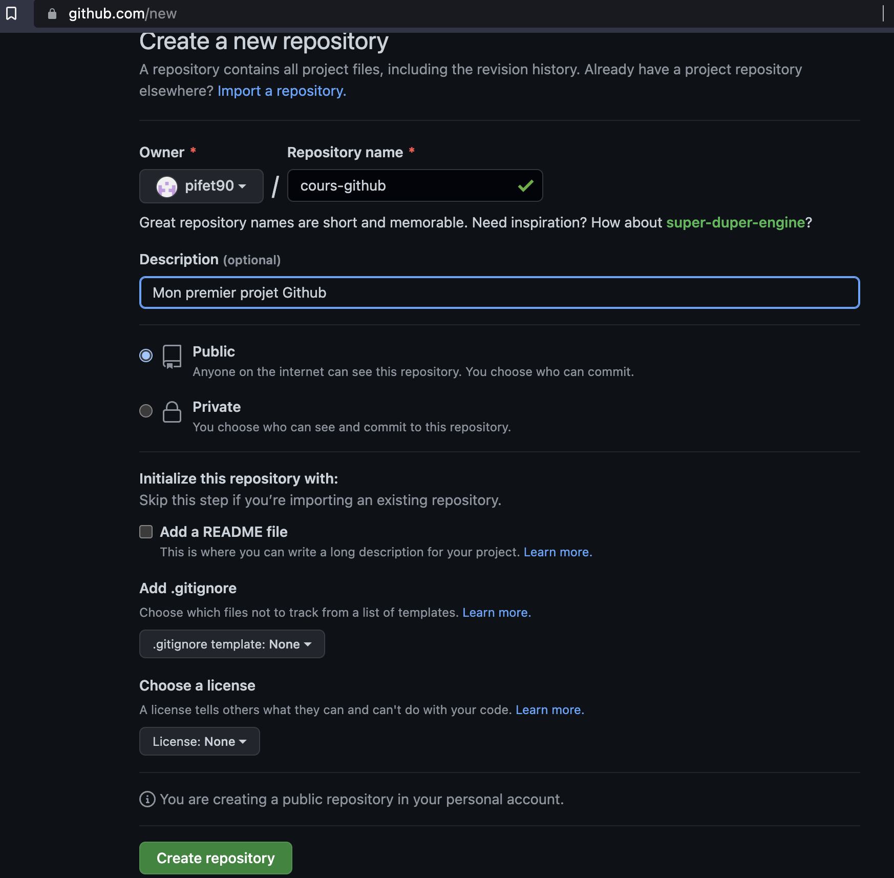The height and width of the screenshot is (878, 894).
Task: Click the info circle near public repository notice
Action: click(x=147, y=799)
